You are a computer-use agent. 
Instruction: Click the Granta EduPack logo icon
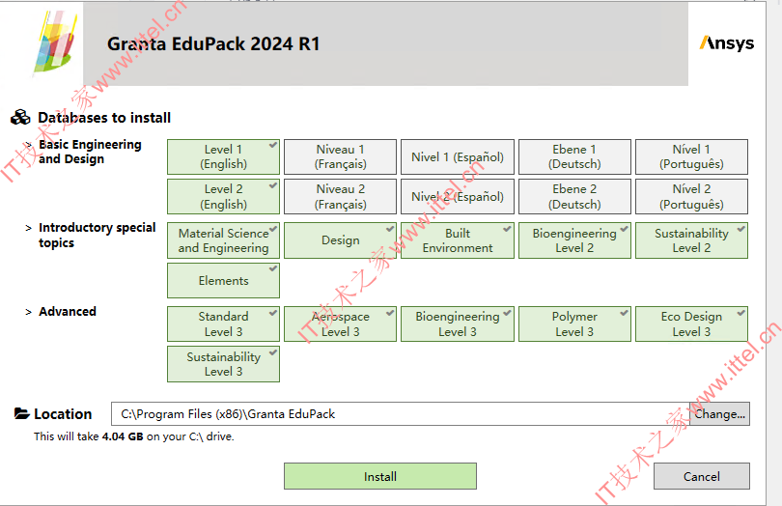56,42
